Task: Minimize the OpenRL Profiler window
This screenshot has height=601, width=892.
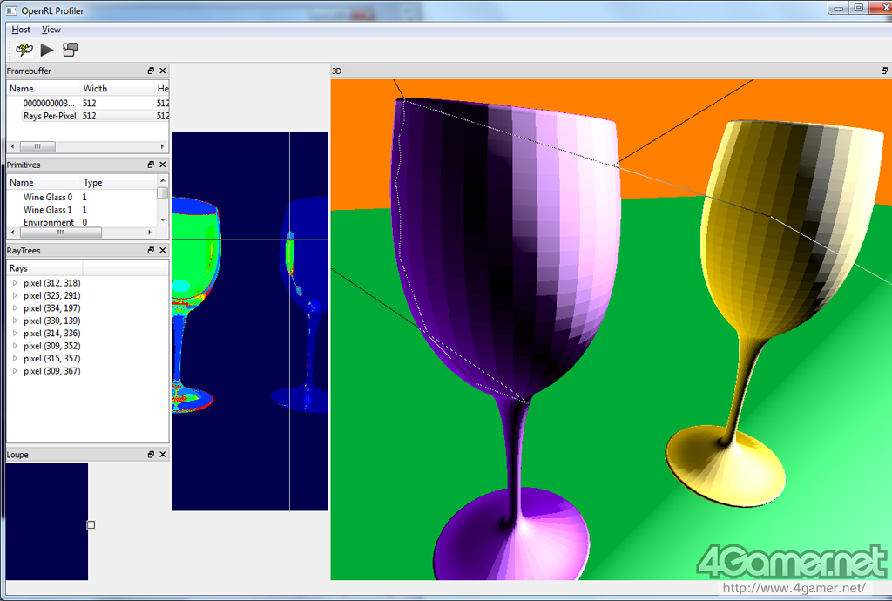Action: pyautogui.click(x=838, y=8)
